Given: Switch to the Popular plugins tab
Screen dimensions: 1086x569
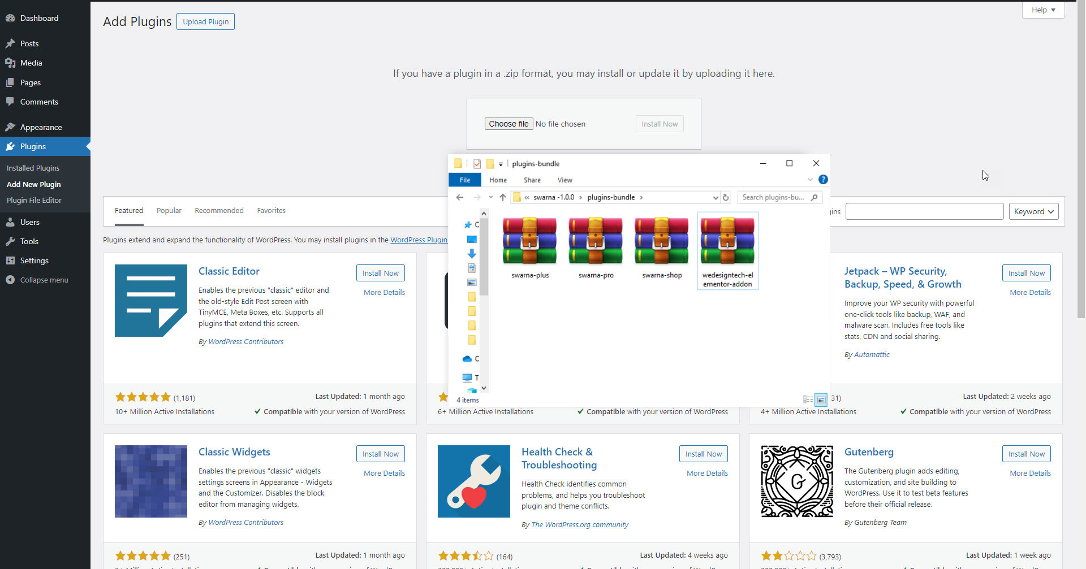Looking at the screenshot, I should click(x=169, y=210).
